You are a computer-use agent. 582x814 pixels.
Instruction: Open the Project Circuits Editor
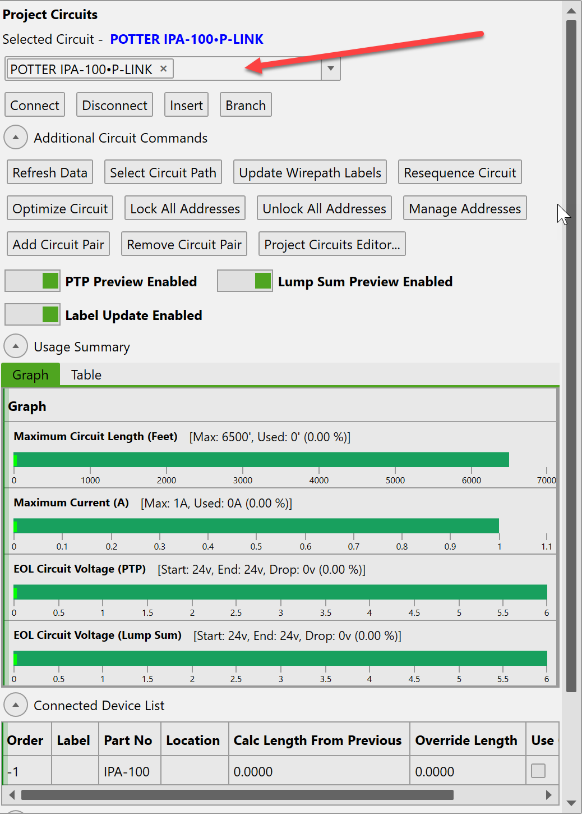(332, 244)
